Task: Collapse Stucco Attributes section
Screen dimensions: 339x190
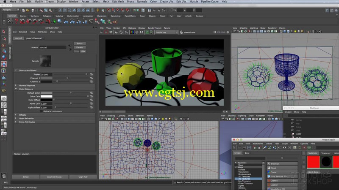Action: [x=16, y=70]
